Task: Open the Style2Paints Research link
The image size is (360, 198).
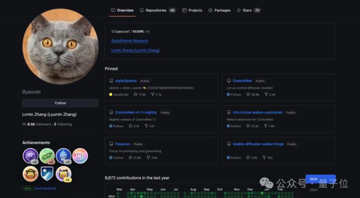Action: (130, 41)
